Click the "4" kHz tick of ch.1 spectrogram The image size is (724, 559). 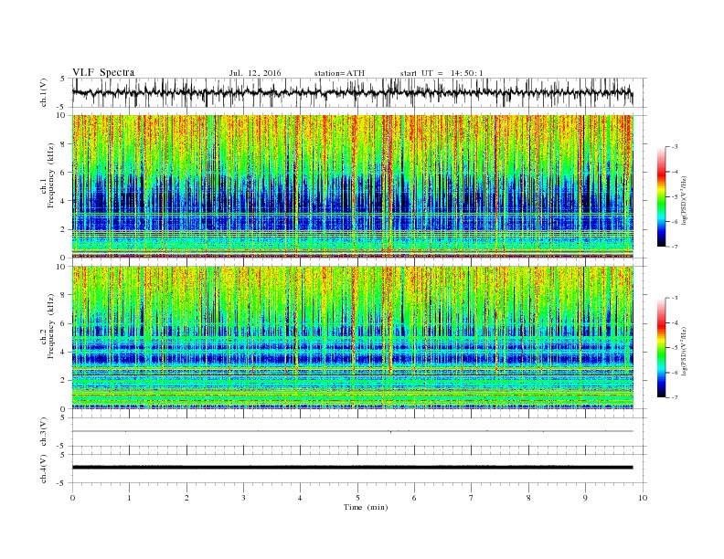click(x=64, y=201)
